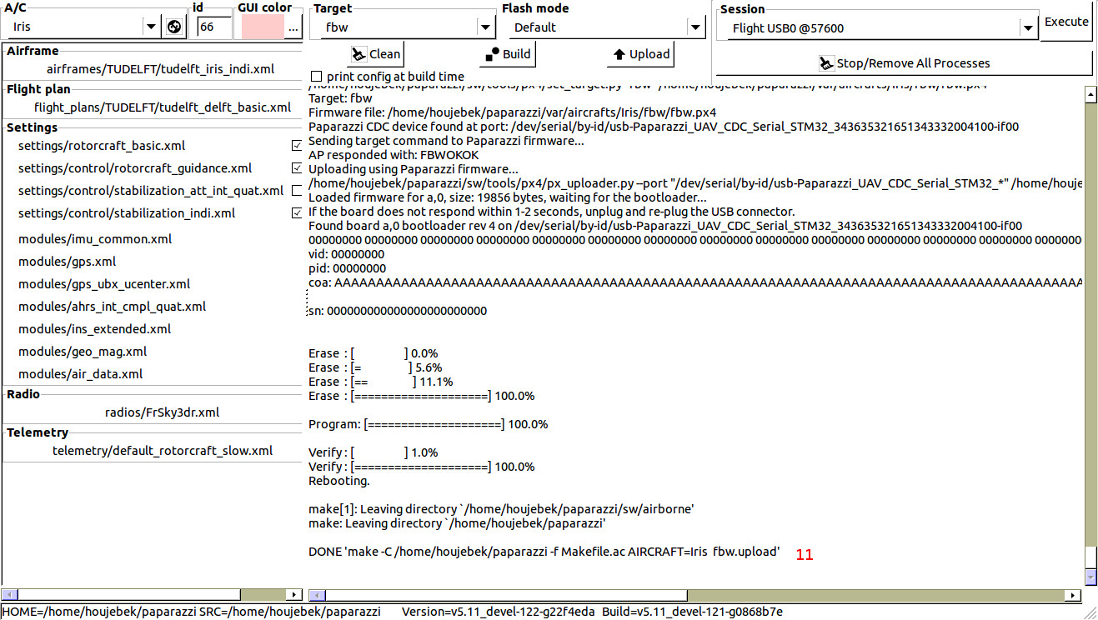The height and width of the screenshot is (620, 1098).
Task: Select modules/gps_ubx_ucenter.xml in settings list
Action: pyautogui.click(x=104, y=284)
